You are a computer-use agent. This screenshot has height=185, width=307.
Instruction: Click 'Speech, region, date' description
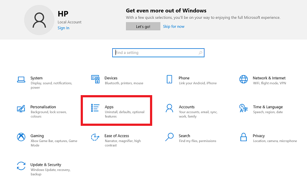click(x=268, y=112)
